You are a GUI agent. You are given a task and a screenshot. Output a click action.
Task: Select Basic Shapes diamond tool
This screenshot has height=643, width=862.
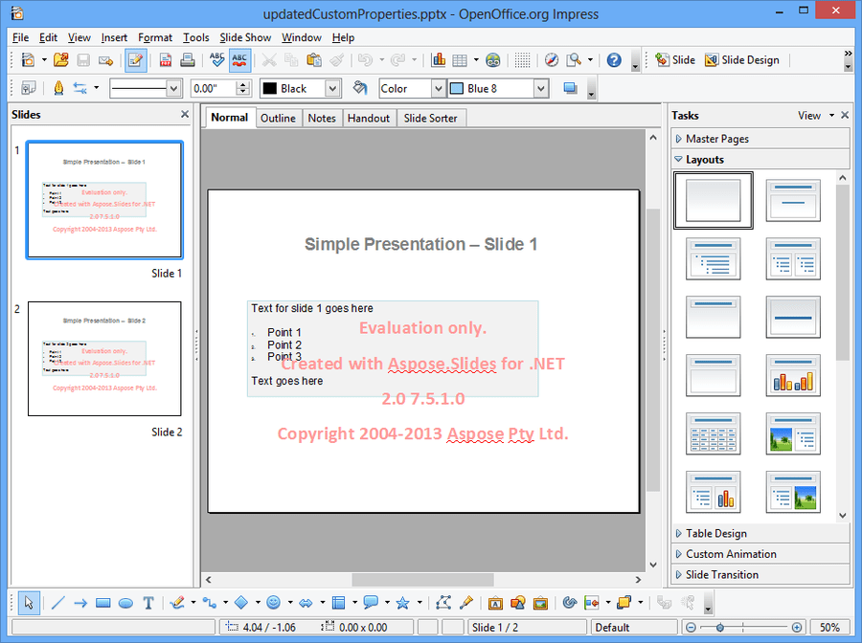[241, 603]
